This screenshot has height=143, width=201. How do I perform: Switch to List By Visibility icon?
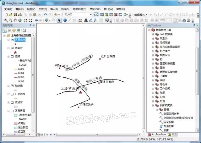(x=14, y=30)
